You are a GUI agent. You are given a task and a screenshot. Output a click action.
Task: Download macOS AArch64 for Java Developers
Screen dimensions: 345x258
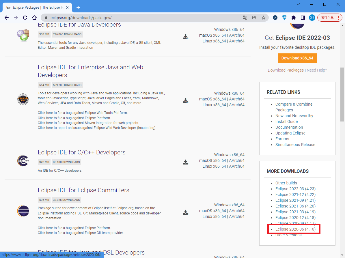[x=237, y=35]
